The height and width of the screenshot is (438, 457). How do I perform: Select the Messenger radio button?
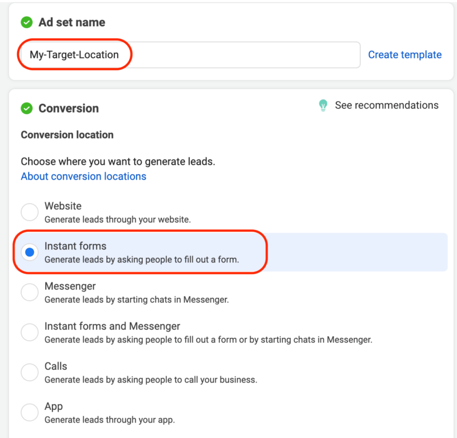click(x=30, y=292)
